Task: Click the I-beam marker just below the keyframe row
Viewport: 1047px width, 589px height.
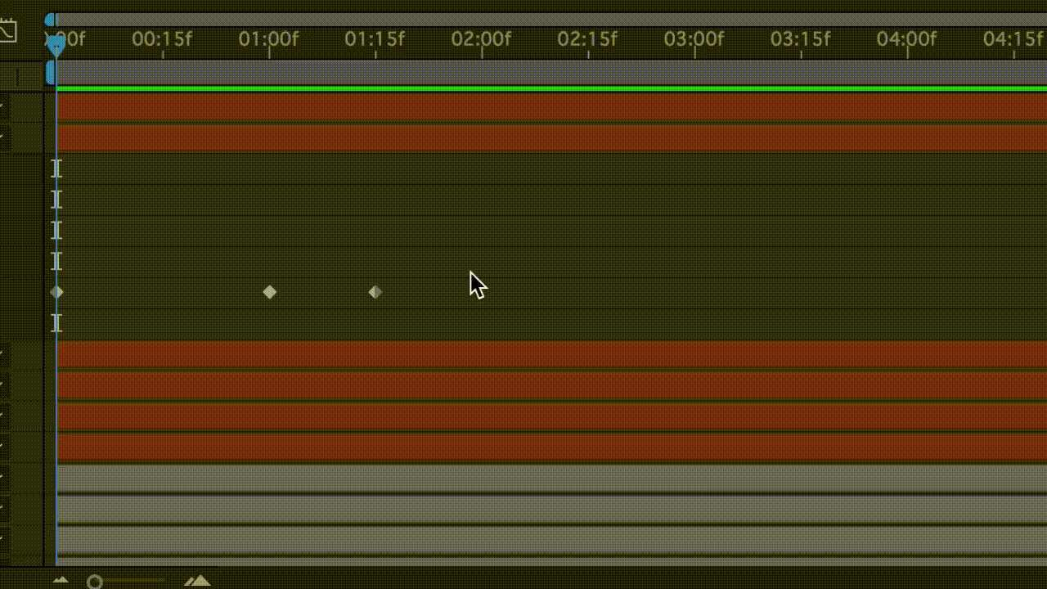Action: pos(56,322)
